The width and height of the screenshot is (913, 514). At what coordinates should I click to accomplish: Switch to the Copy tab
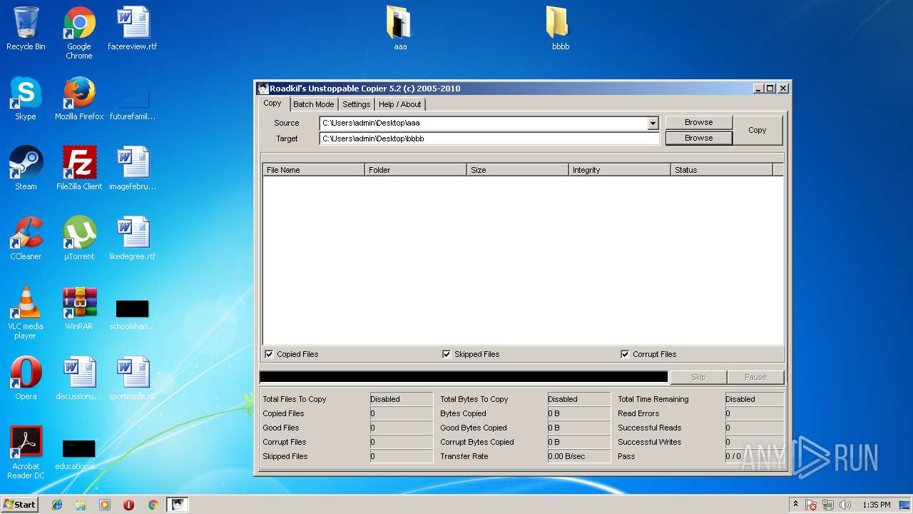(272, 104)
